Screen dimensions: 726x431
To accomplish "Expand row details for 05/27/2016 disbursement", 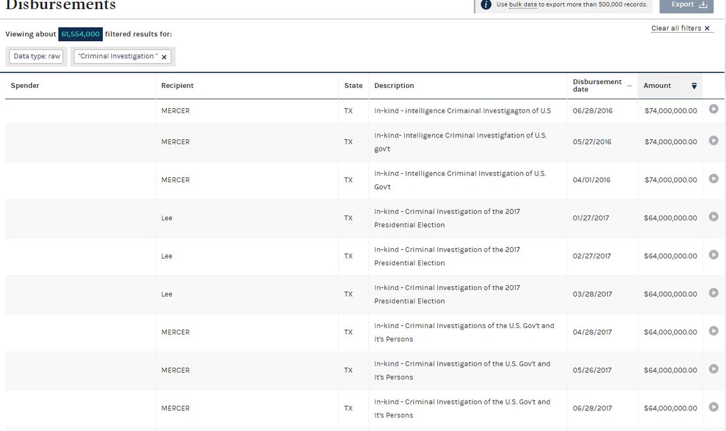I will [714, 140].
